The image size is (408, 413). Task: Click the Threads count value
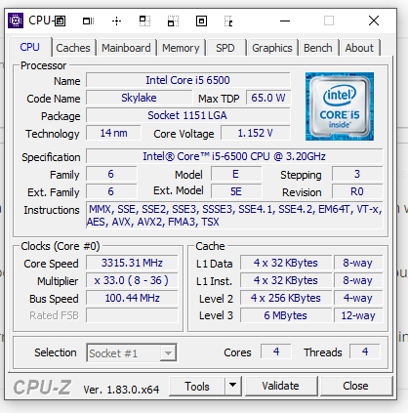point(365,351)
